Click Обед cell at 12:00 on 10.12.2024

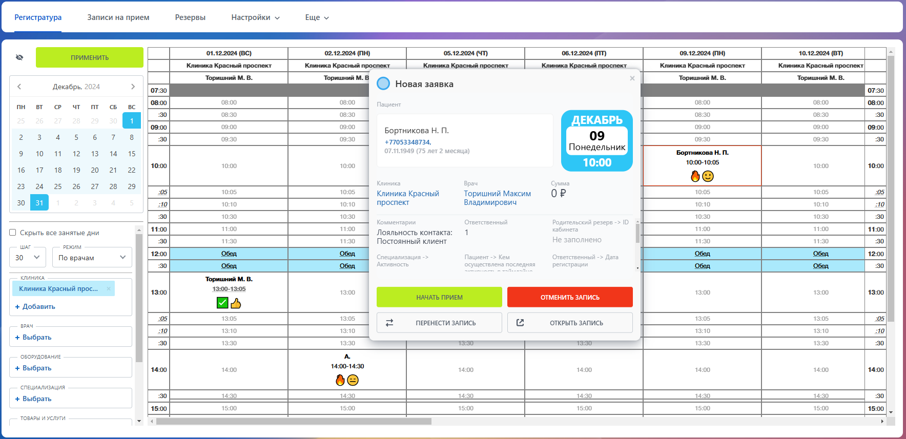(820, 254)
